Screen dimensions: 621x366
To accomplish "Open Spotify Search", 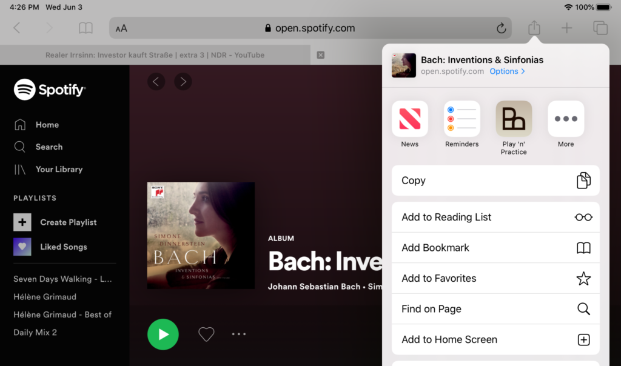I will [x=38, y=147].
